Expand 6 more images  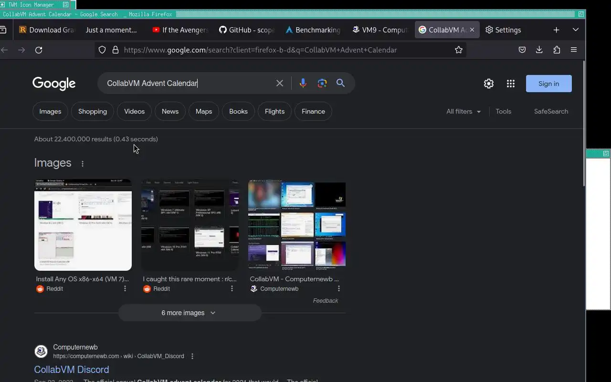click(190, 313)
